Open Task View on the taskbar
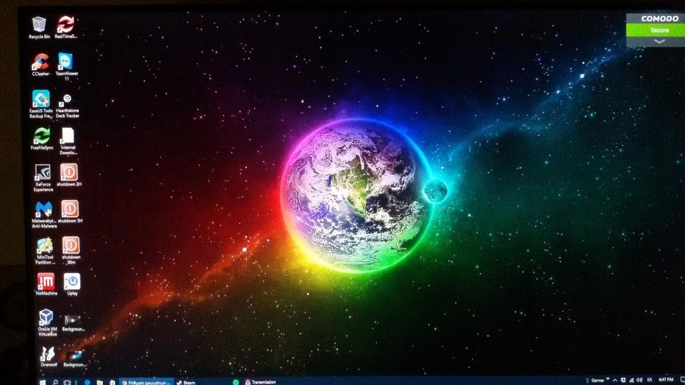 click(x=67, y=382)
